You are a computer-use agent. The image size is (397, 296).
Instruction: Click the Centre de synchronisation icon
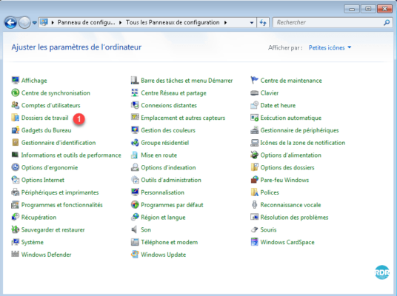point(16,92)
